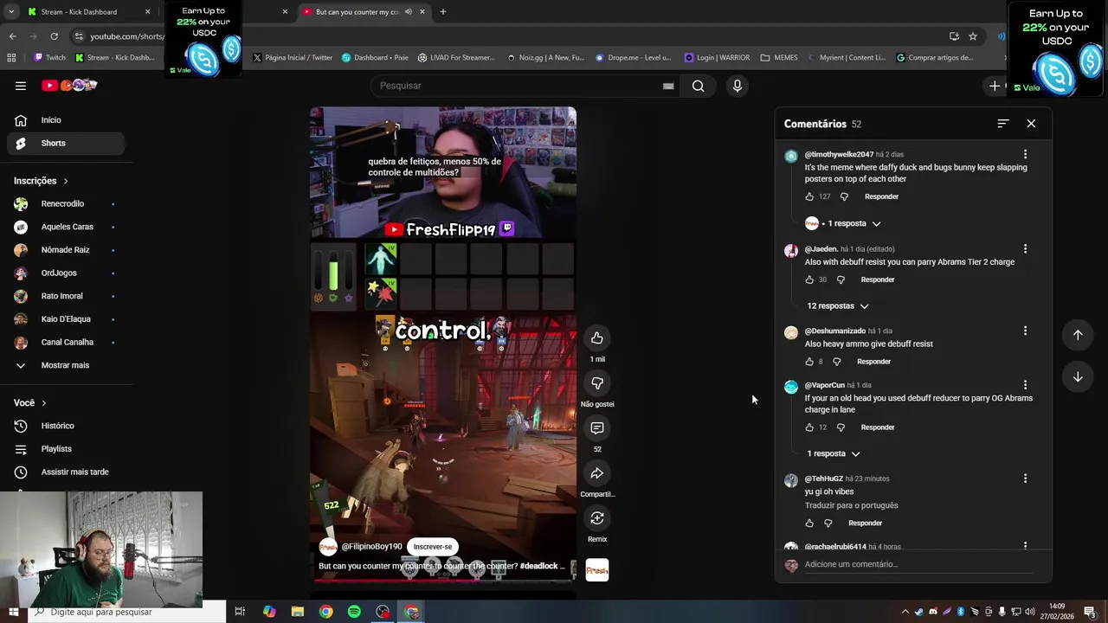
Task: Expand the Você section arrow
Action: click(x=43, y=403)
